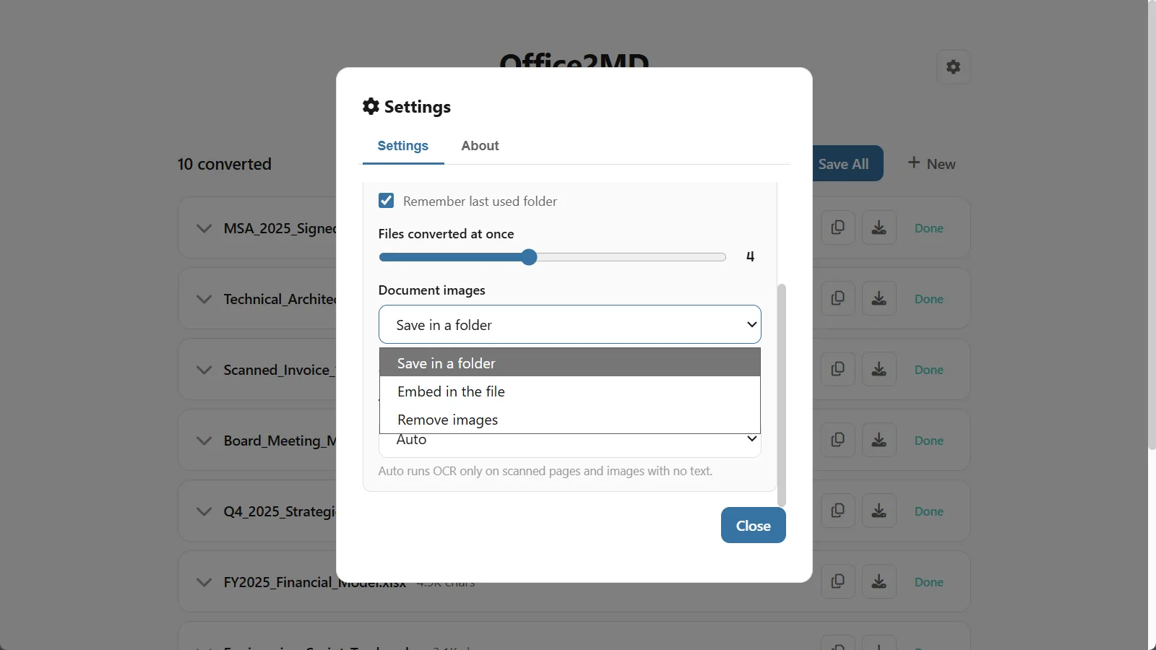The width and height of the screenshot is (1156, 650).
Task: Download the MSA_2025_Signed converted file
Action: [879, 228]
